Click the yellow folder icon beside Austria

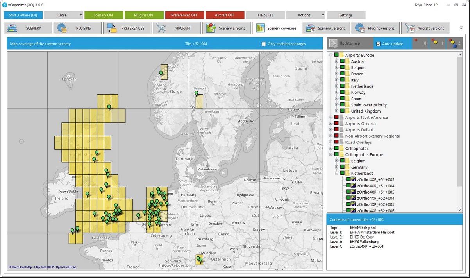tap(347, 61)
